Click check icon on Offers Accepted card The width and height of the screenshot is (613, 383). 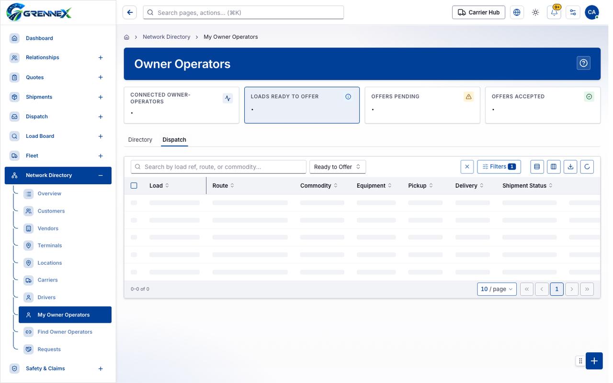(x=589, y=97)
